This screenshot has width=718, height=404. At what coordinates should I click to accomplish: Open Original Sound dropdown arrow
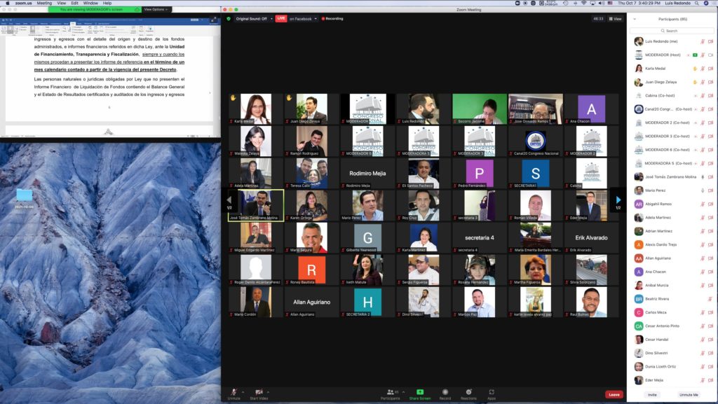(271, 19)
